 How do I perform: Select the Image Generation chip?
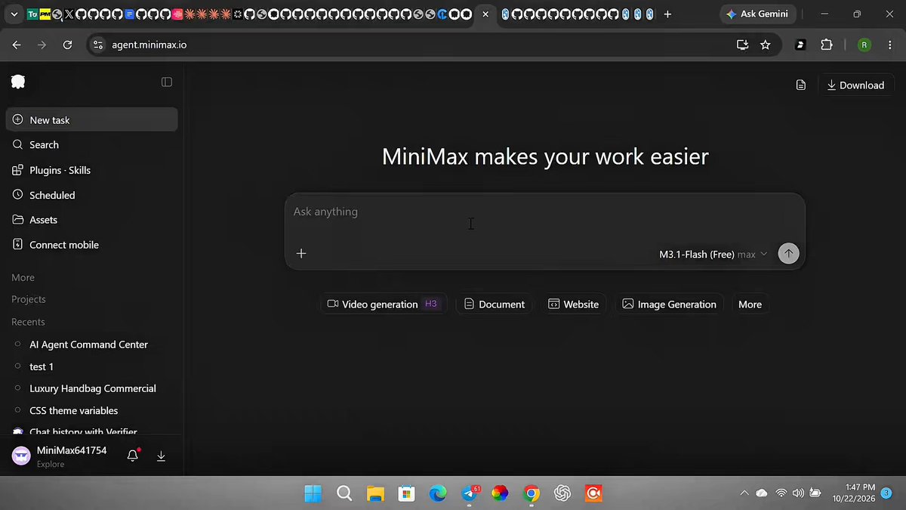click(669, 304)
